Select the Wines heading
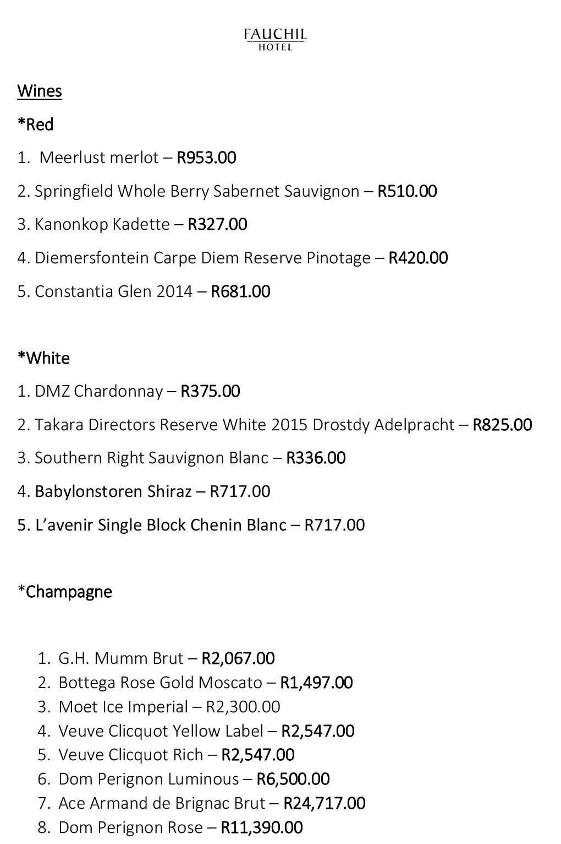Image resolution: width=561 pixels, height=844 pixels. tap(40, 91)
